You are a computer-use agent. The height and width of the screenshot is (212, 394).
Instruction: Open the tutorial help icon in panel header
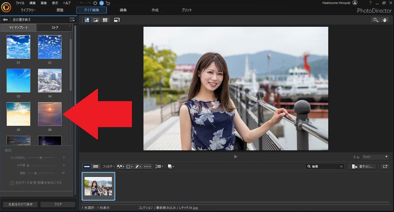[72, 20]
